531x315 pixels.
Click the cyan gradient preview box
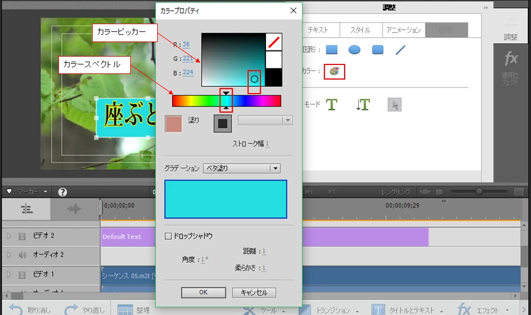click(x=226, y=199)
